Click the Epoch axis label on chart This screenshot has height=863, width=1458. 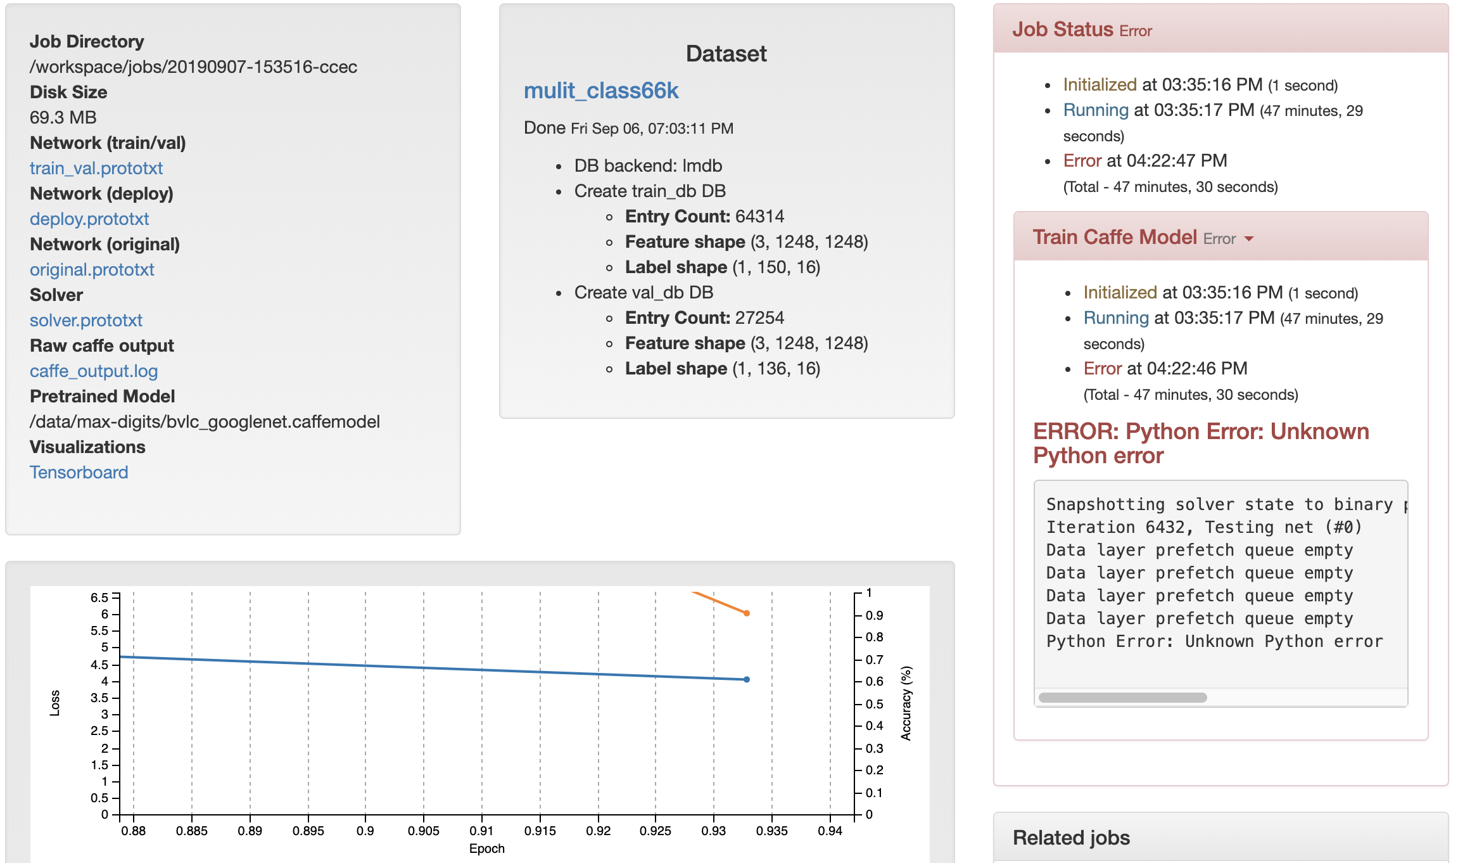487,848
